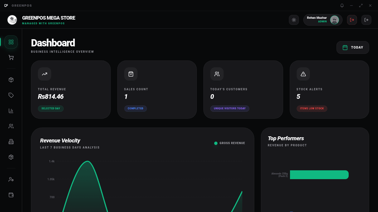Click the Stock Alerts value 5
The width and height of the screenshot is (378, 212).
(298, 97)
